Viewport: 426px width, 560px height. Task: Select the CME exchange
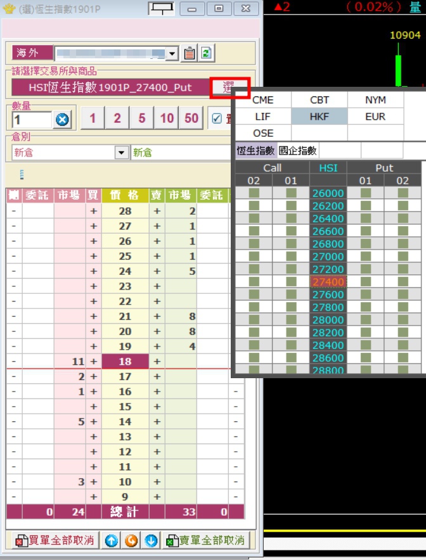click(262, 100)
